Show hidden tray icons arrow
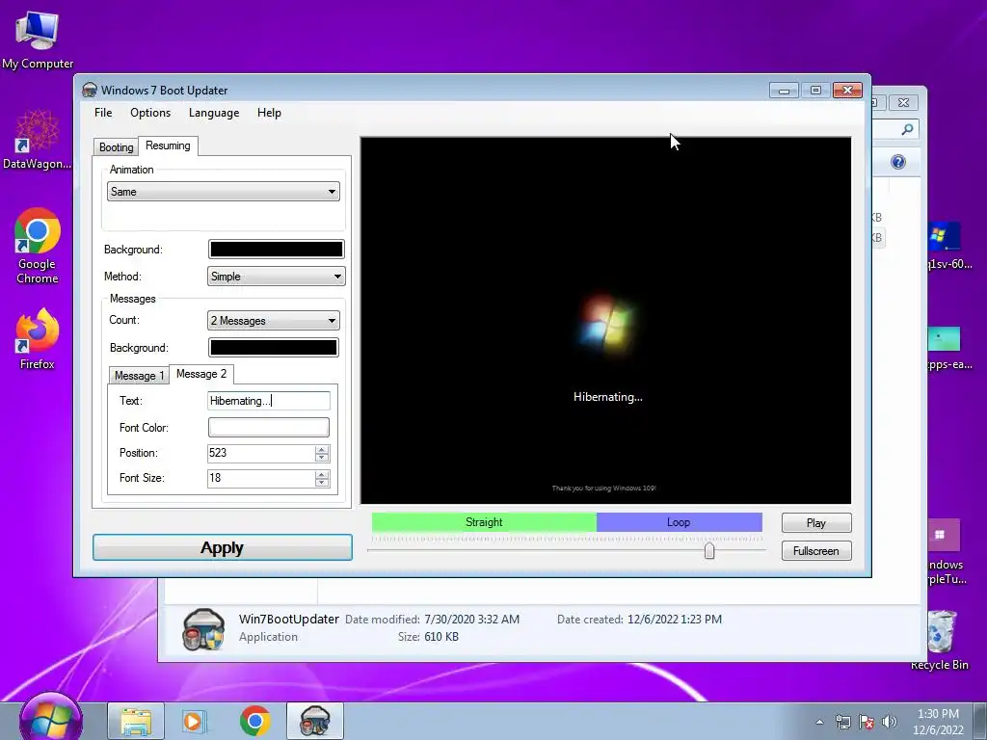987x740 pixels. (819, 722)
